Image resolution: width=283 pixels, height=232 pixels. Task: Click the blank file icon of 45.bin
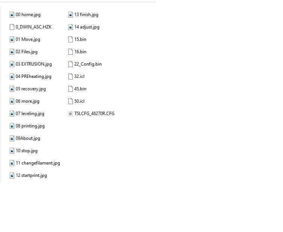pos(71,89)
